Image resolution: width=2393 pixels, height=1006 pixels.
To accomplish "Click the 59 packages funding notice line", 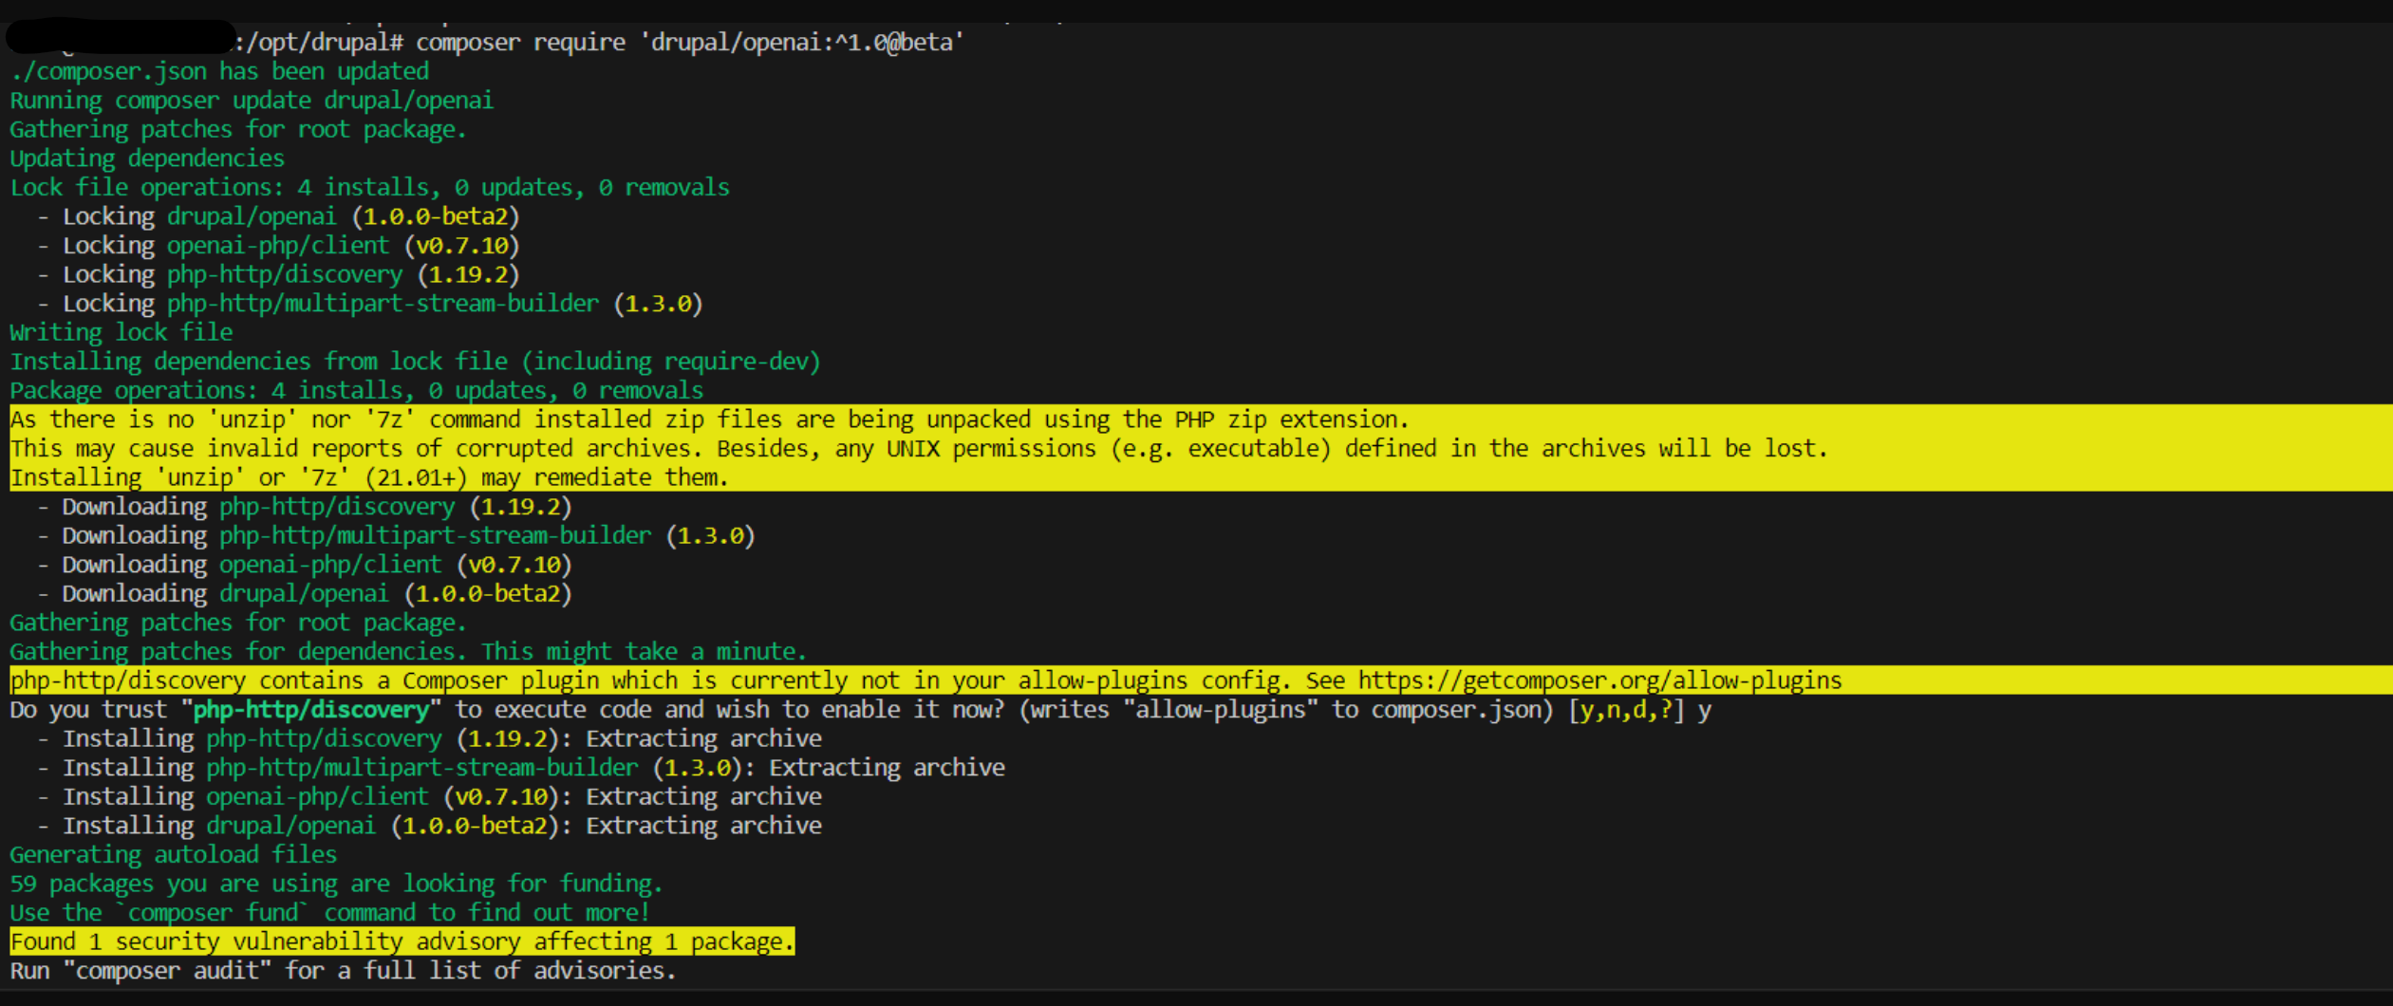I will coord(335,883).
